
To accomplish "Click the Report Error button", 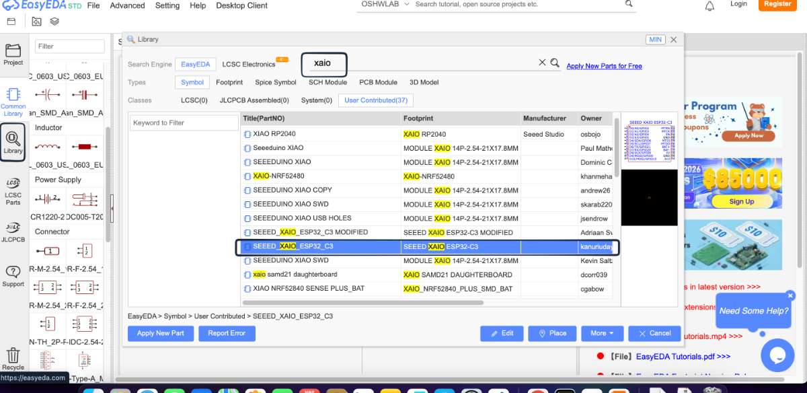I will tap(227, 333).
